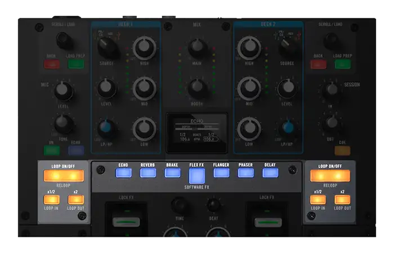The height and width of the screenshot is (253, 394).
Task: Select the large FLEX FX button
Action: tap(197, 175)
